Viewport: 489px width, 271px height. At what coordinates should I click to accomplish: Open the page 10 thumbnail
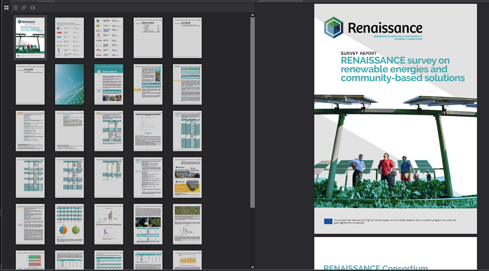point(187,84)
